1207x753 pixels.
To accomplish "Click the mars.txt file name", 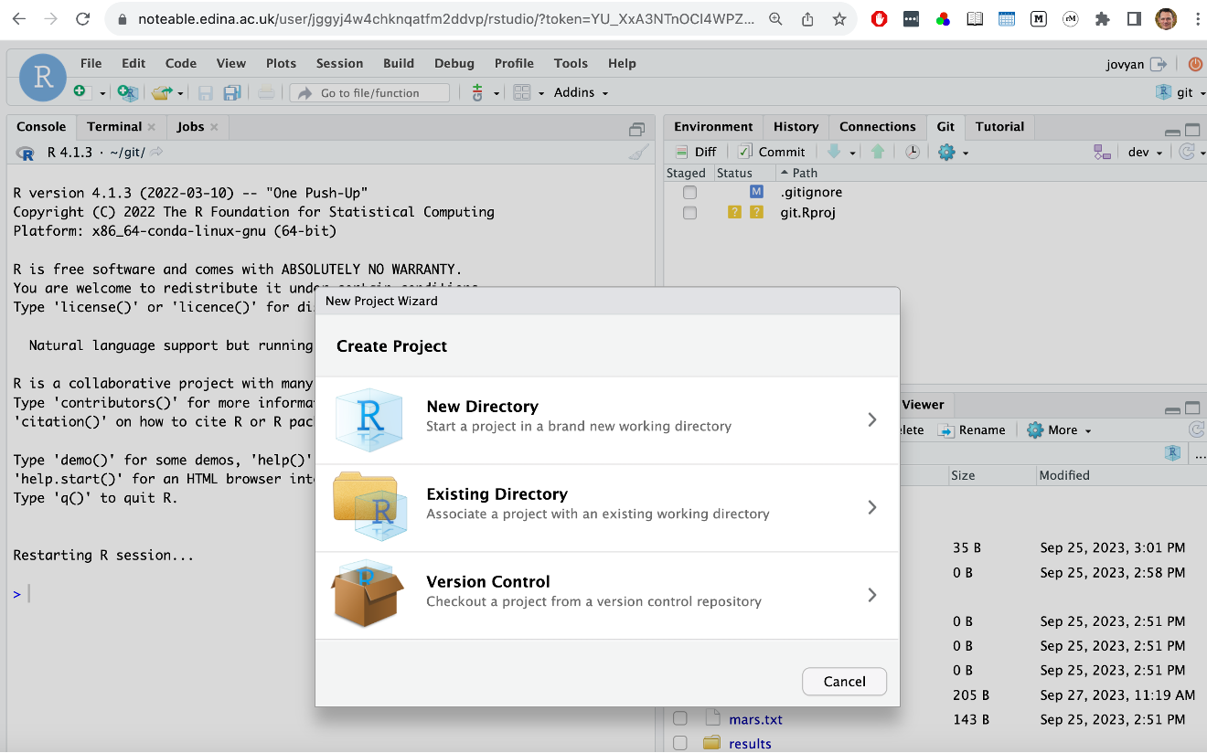I will click(755, 719).
